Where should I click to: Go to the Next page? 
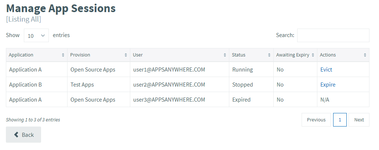359,120
